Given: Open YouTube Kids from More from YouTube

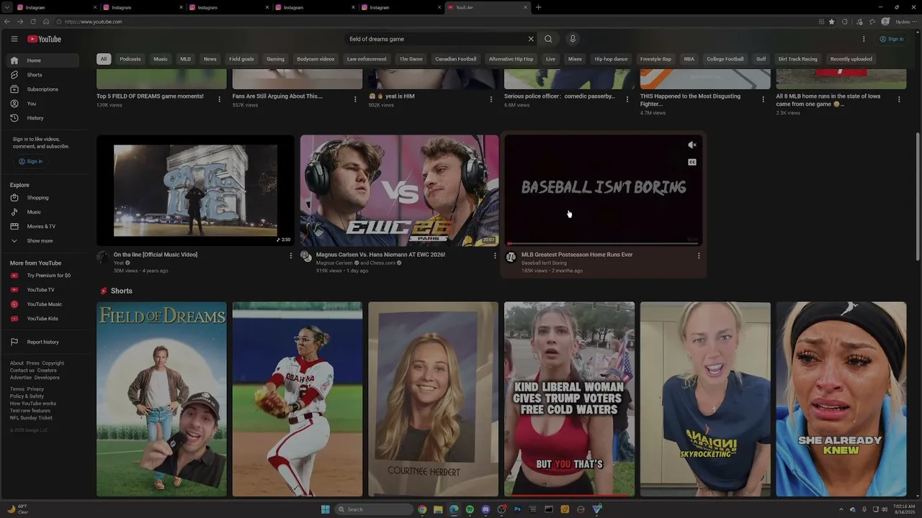Looking at the screenshot, I should pos(42,319).
